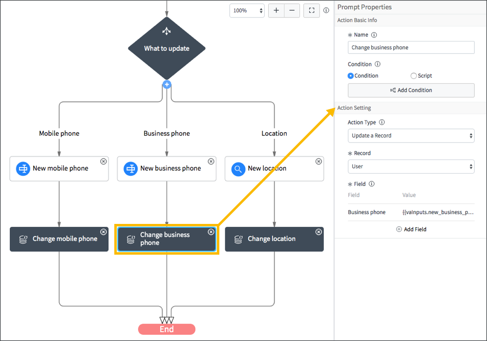
Task: Click the Action Setting section header
Action: click(x=354, y=108)
